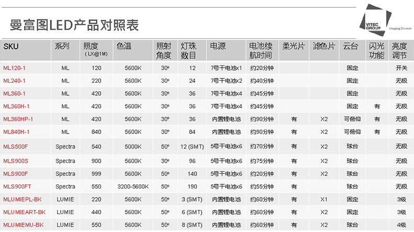Click 有 flash cell in ML360H-1 row
414x232 pixels.
tap(377, 106)
